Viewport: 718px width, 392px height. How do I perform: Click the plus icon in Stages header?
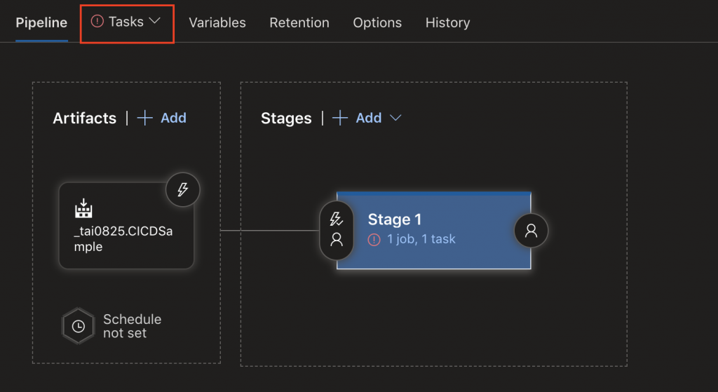click(340, 118)
